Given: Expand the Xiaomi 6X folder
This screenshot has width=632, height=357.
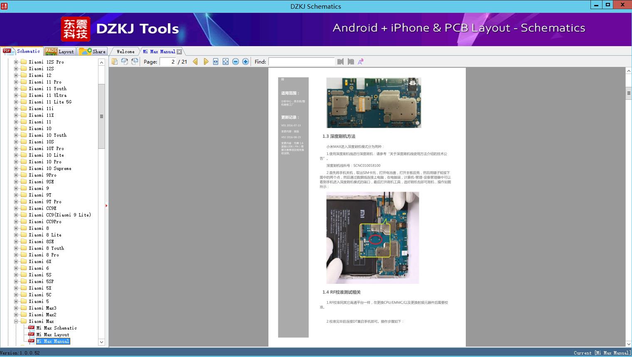Looking at the screenshot, I should click(x=16, y=261).
